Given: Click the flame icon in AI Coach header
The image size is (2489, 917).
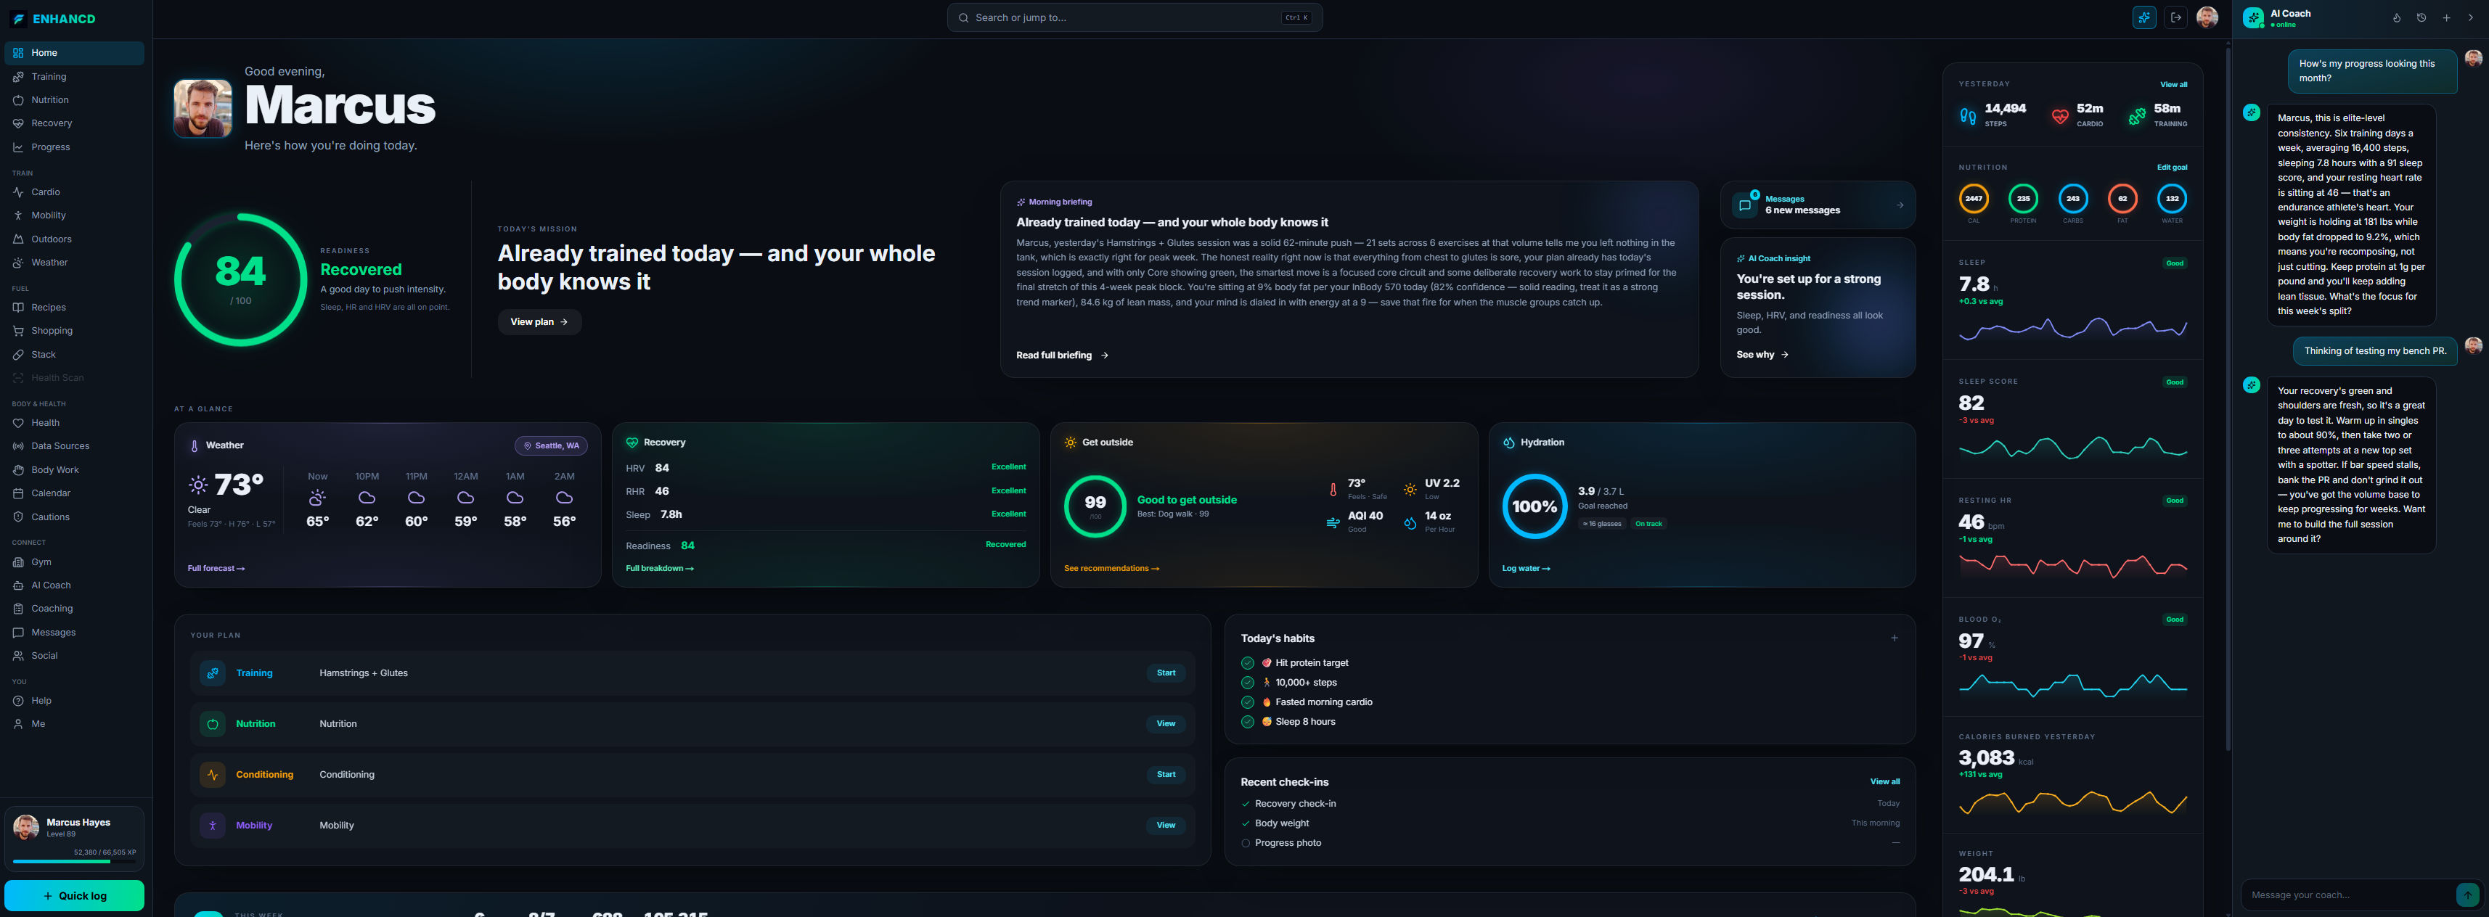Looking at the screenshot, I should pos(2396,17).
